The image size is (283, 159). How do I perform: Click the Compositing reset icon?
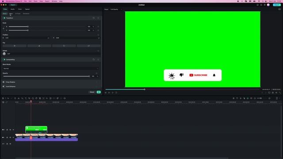click(93, 60)
